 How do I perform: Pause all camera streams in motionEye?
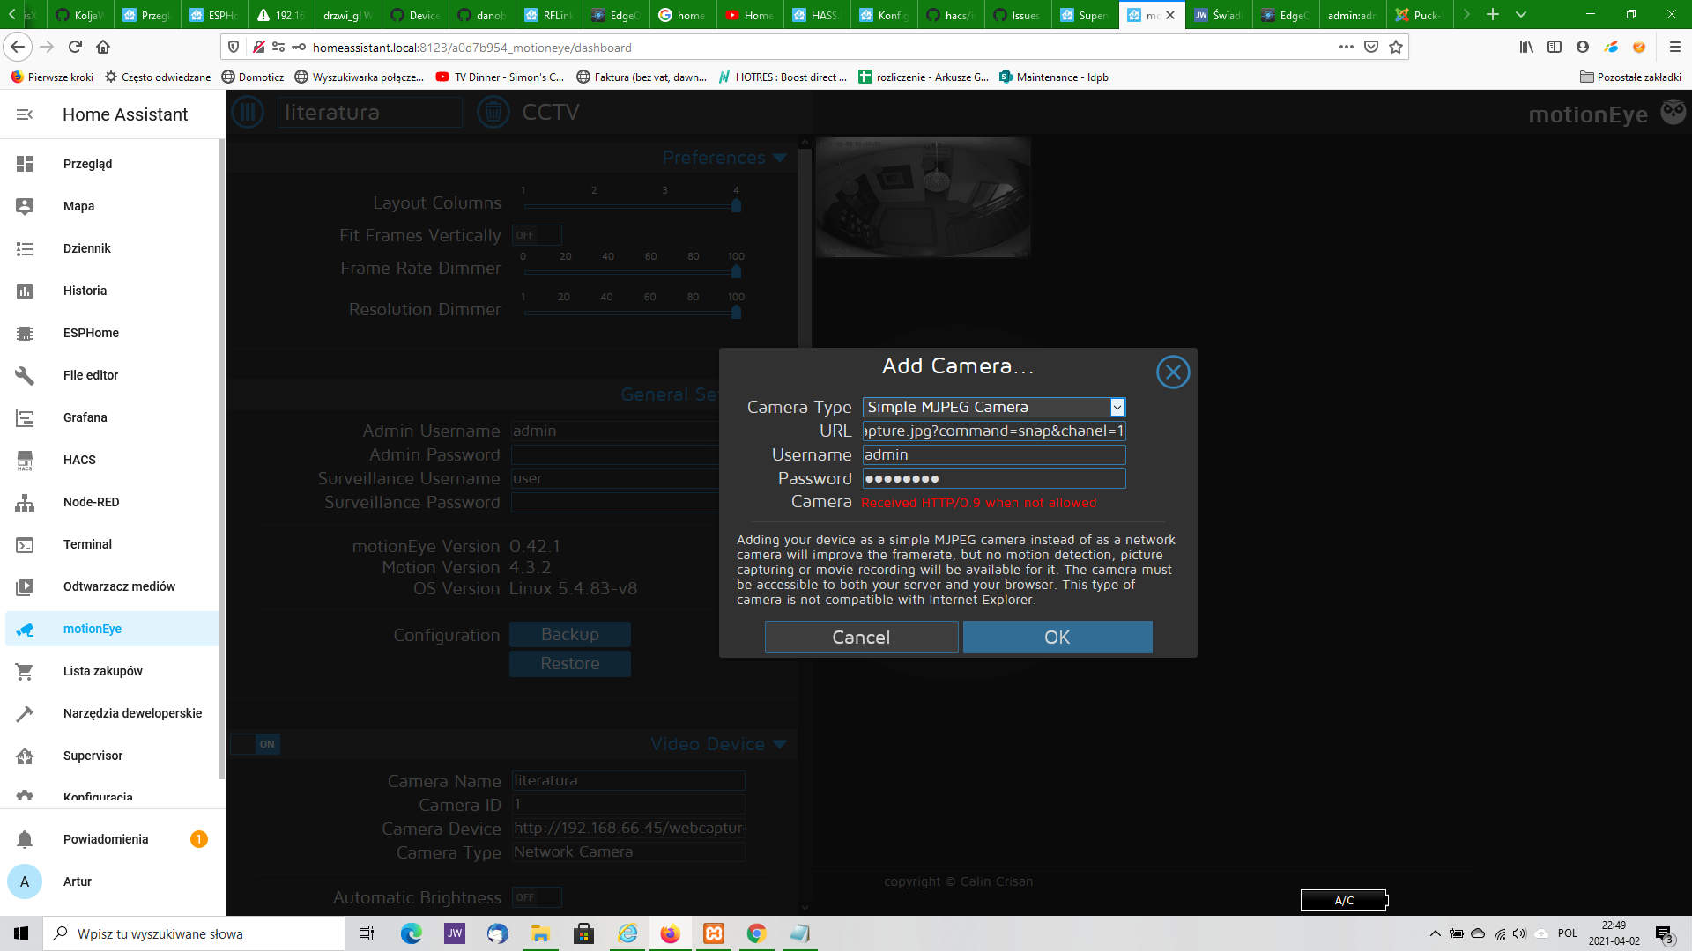click(248, 112)
